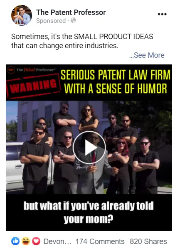Click the globe public audience icon
Screen dimensions: 180x249
pyautogui.click(x=73, y=20)
